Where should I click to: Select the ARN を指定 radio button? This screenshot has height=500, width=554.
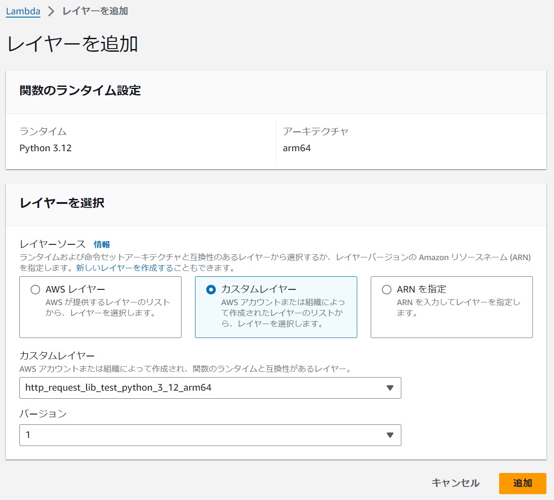tap(386, 289)
